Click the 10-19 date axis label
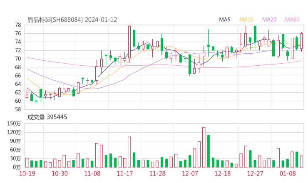 coord(27,173)
